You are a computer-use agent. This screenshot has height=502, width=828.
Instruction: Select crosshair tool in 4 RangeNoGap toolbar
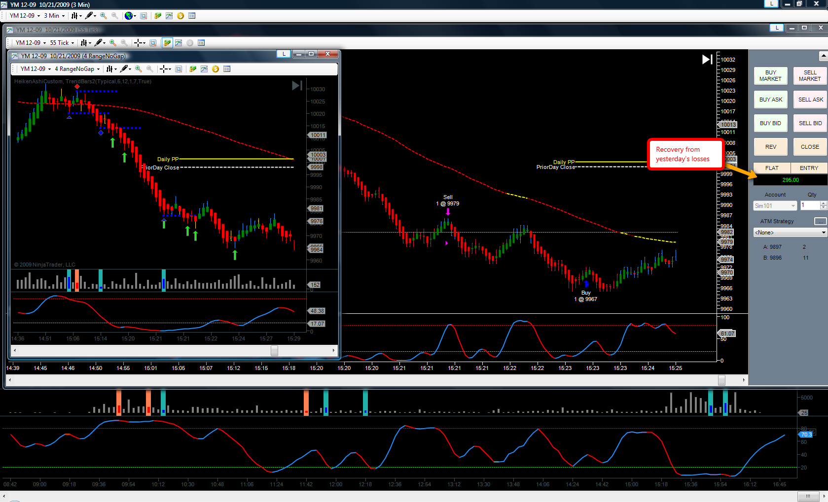tap(165, 69)
